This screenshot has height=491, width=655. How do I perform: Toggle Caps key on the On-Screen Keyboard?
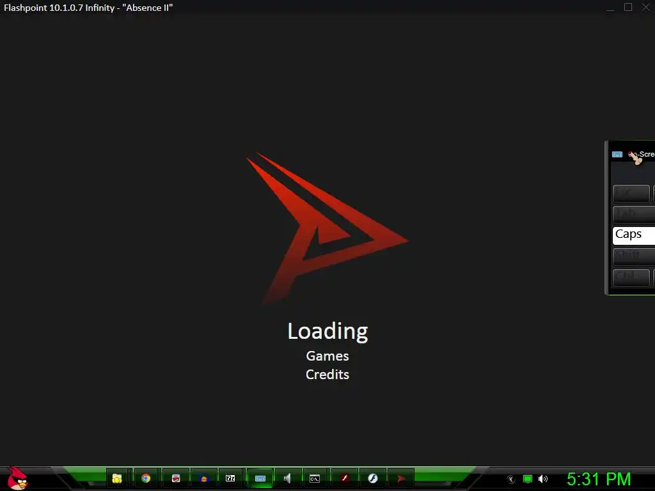[634, 235]
